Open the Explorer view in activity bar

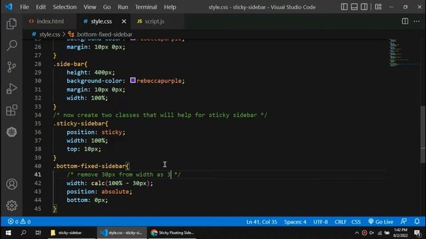click(11, 24)
